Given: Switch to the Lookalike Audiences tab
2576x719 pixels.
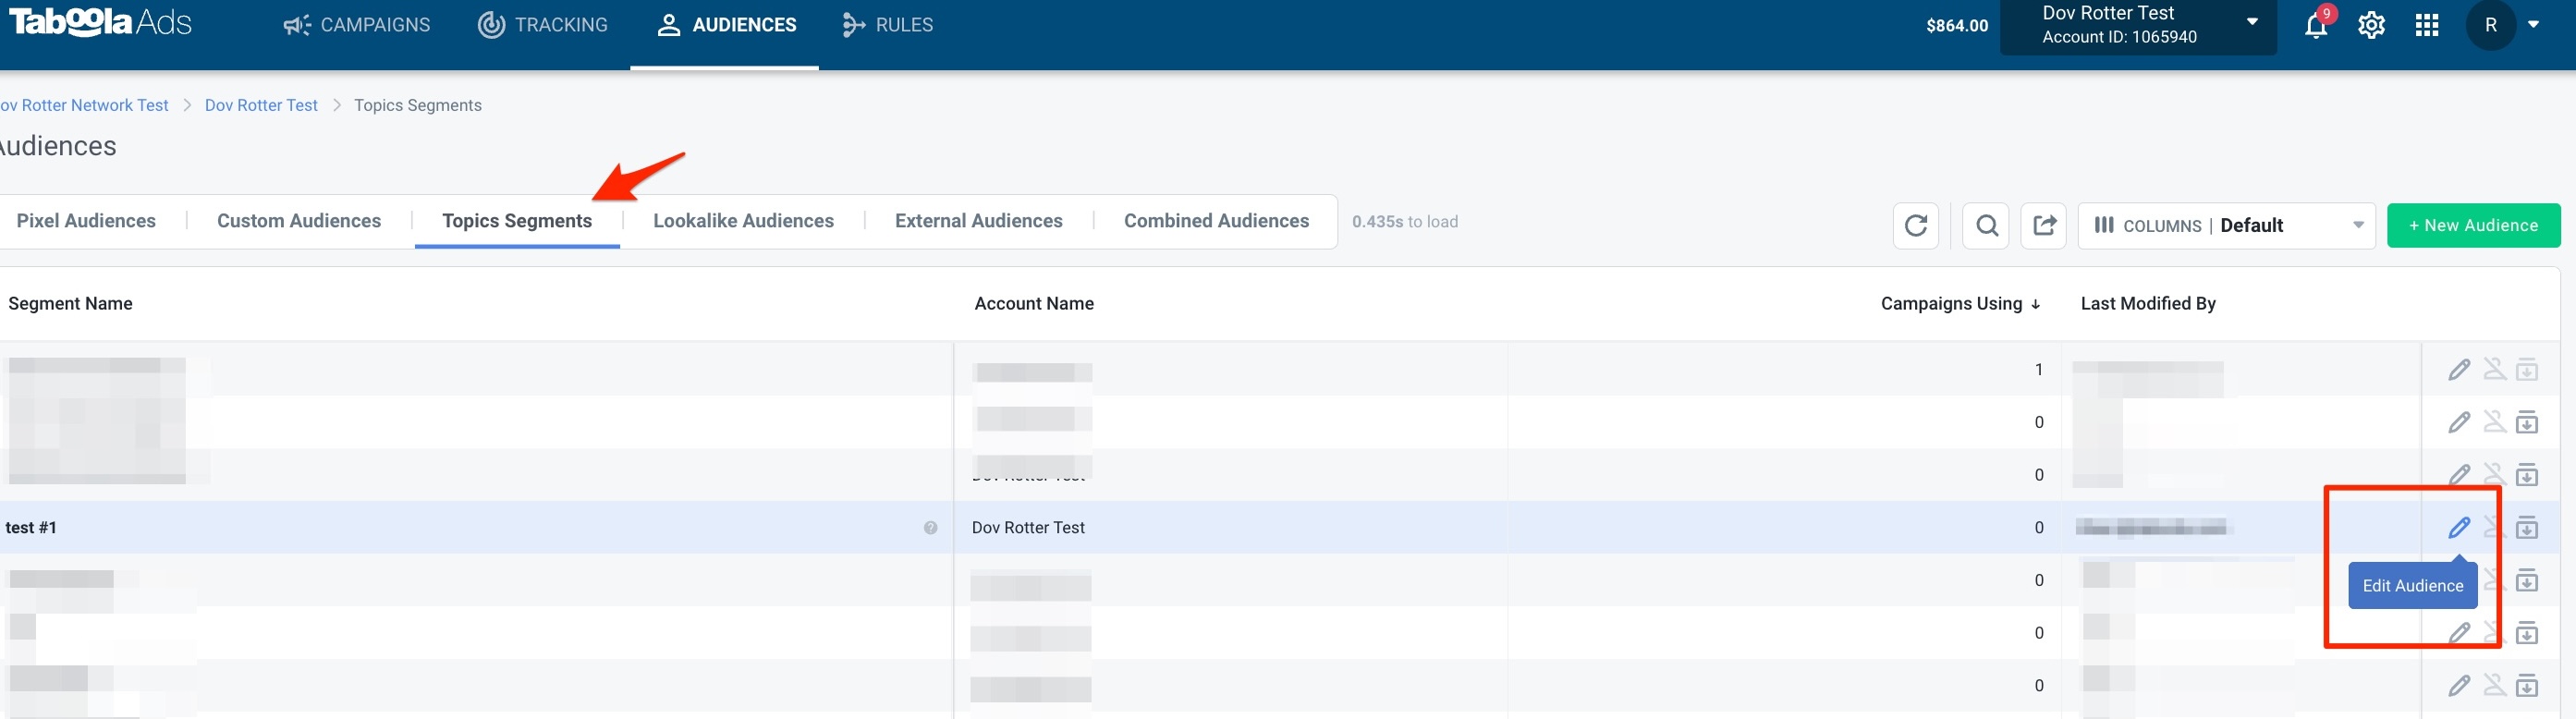Looking at the screenshot, I should tap(743, 221).
